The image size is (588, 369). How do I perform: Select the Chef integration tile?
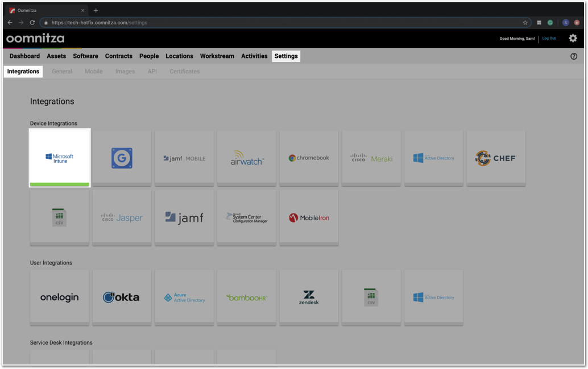click(496, 158)
